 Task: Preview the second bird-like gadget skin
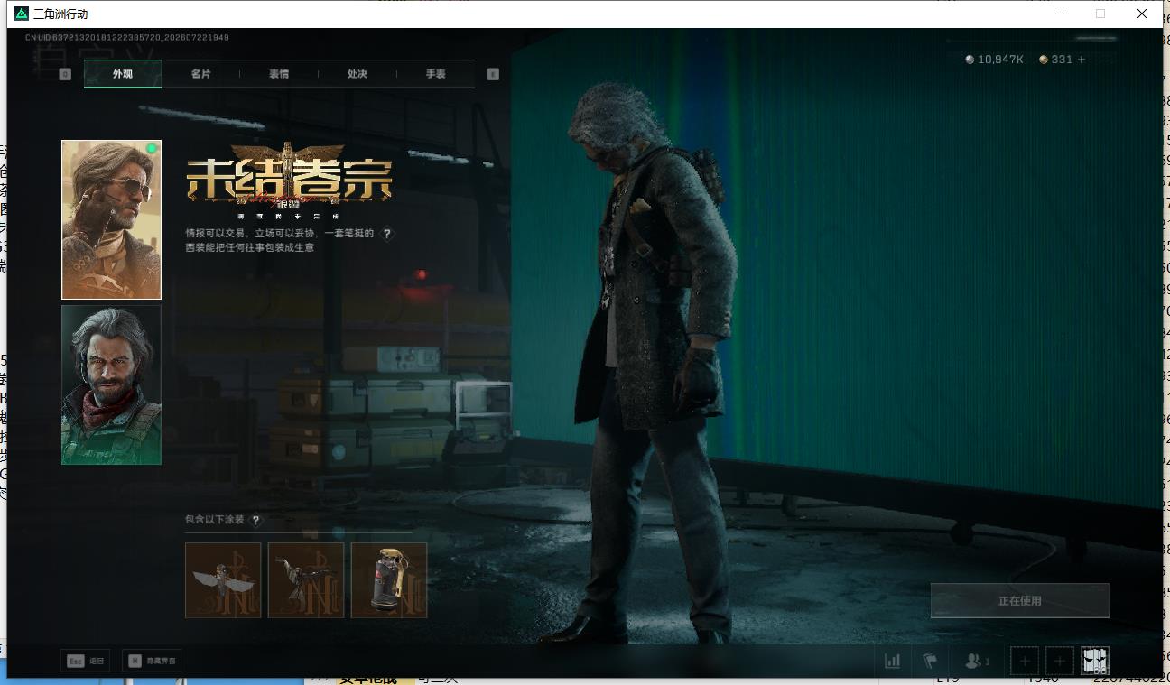click(x=306, y=580)
